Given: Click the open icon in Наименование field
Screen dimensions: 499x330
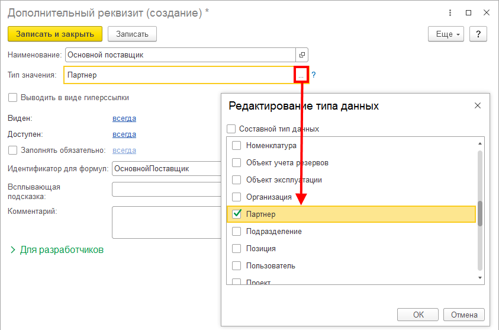Looking at the screenshot, I should coord(302,55).
